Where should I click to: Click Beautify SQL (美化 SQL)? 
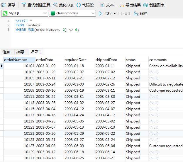[63, 5]
